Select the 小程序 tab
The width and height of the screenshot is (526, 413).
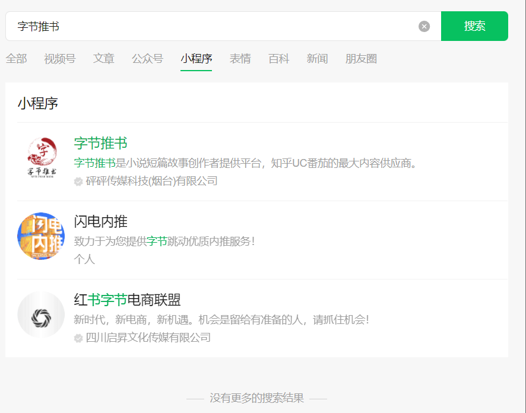197,59
